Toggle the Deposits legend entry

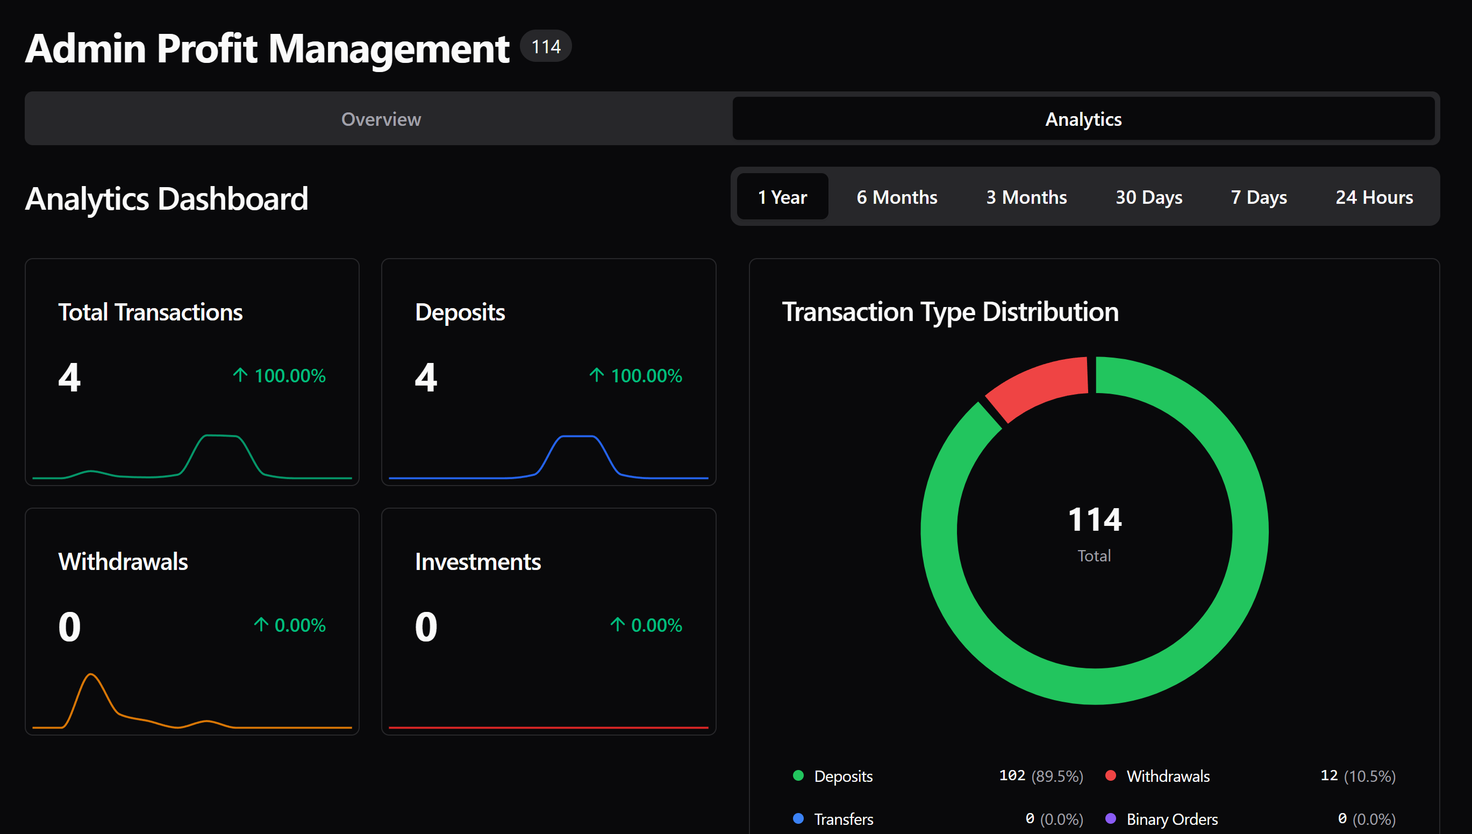coord(844,776)
